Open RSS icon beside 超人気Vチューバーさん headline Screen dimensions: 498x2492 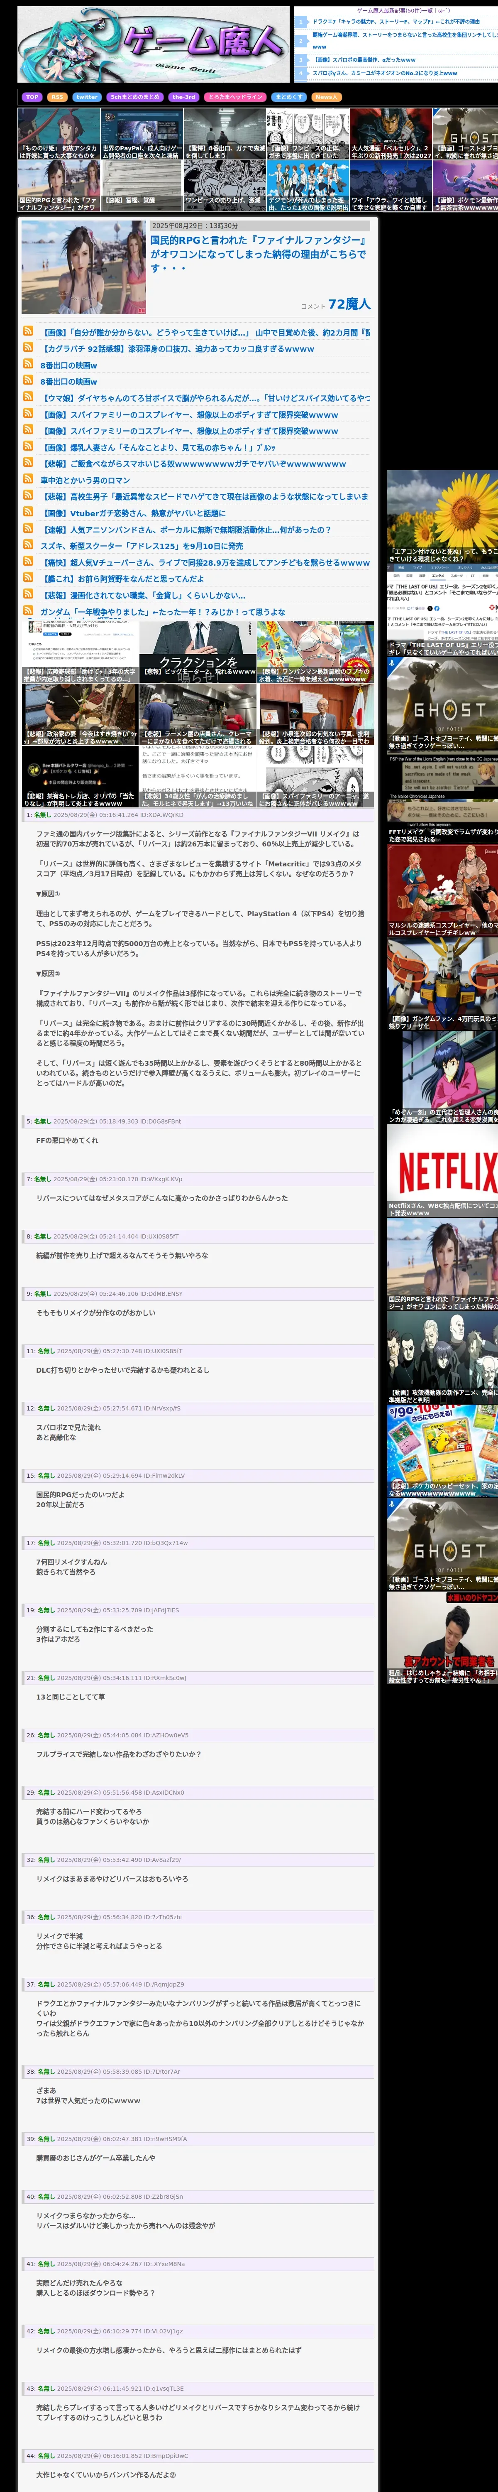pyautogui.click(x=28, y=561)
